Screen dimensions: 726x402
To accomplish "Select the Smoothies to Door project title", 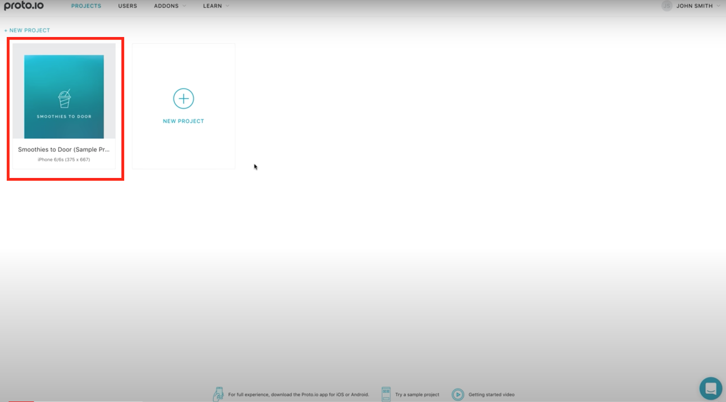I will click(x=64, y=150).
